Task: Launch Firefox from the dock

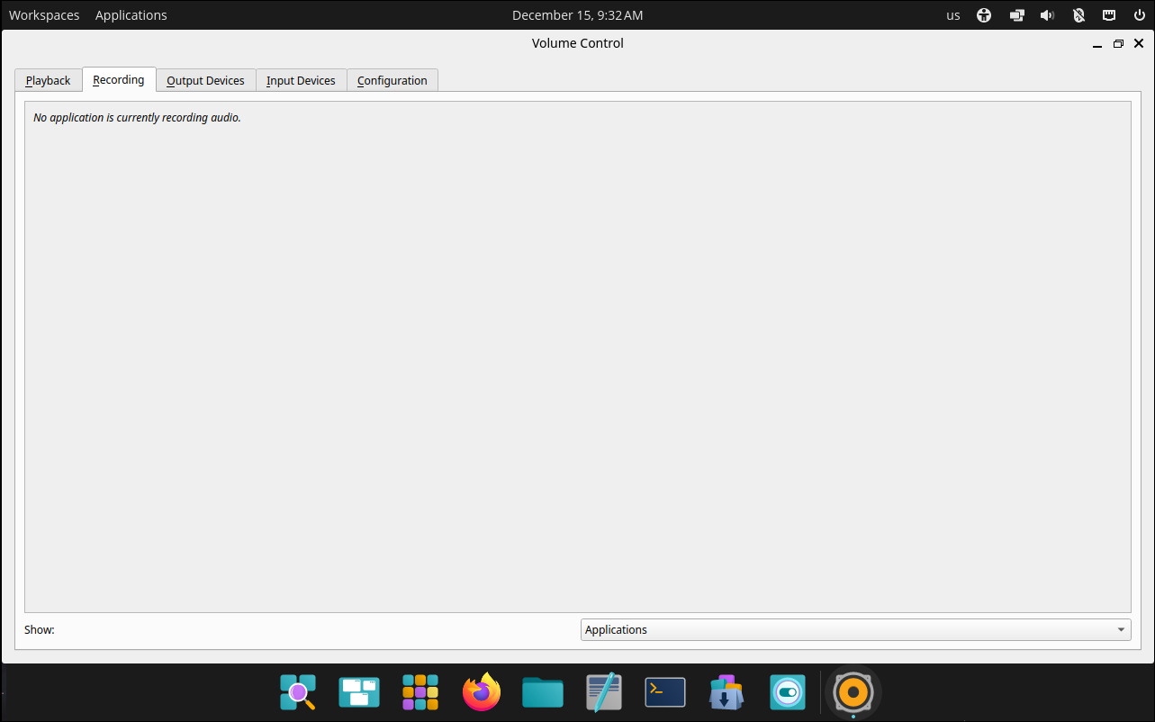Action: 481,692
